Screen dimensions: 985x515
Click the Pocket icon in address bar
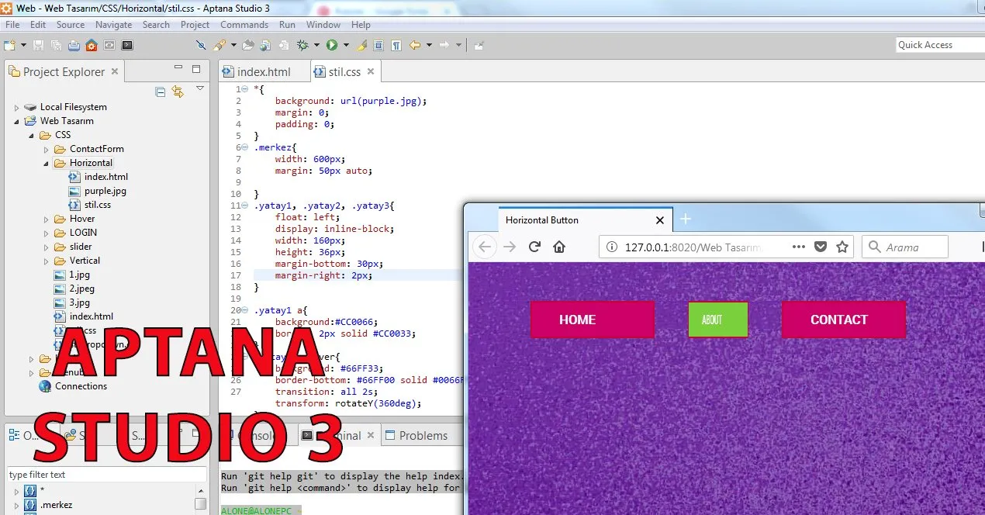click(x=821, y=247)
